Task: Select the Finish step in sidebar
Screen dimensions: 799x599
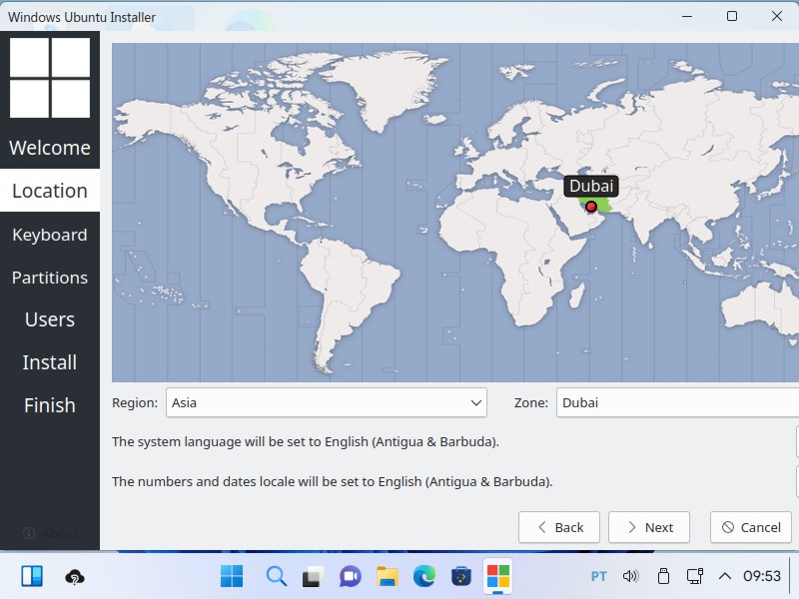Action: [x=50, y=405]
